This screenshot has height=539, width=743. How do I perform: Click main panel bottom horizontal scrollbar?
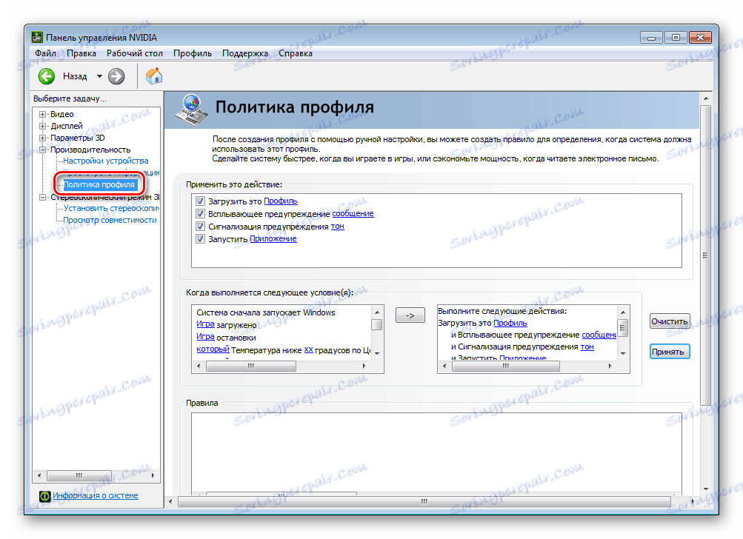pyautogui.click(x=424, y=501)
